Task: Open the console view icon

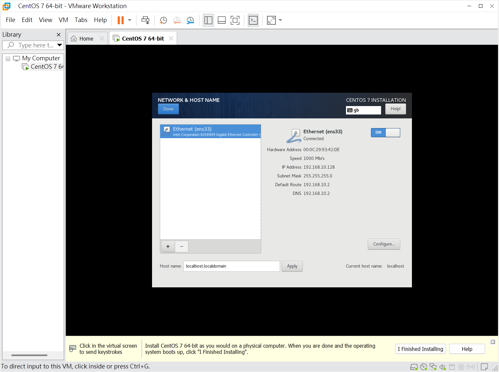Action: pyautogui.click(x=253, y=20)
